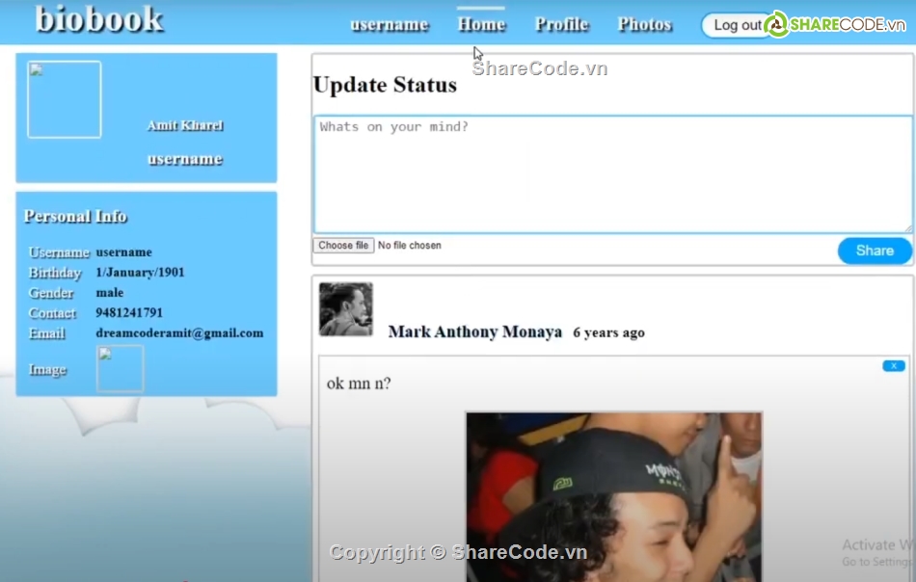Open Mark Anthony Monaya's profile name
This screenshot has width=916, height=582.
[475, 332]
